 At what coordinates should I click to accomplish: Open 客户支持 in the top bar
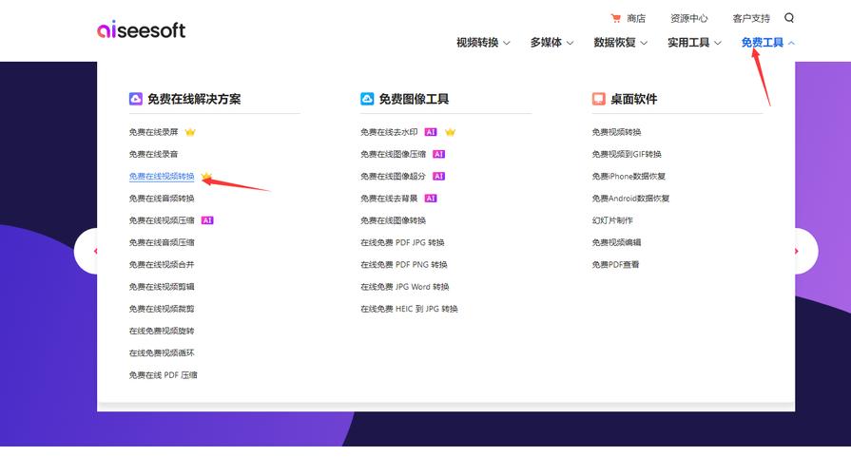pos(751,18)
